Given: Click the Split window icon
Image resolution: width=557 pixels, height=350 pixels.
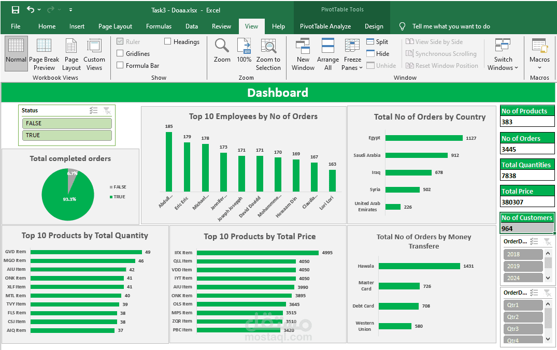Looking at the screenshot, I should pyautogui.click(x=370, y=41).
